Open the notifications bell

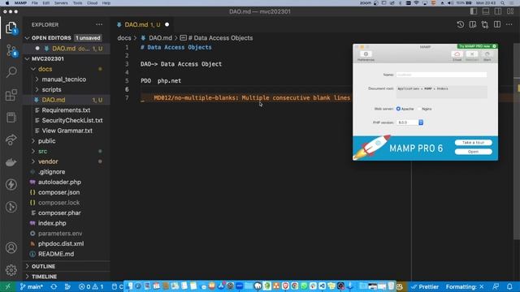point(509,286)
